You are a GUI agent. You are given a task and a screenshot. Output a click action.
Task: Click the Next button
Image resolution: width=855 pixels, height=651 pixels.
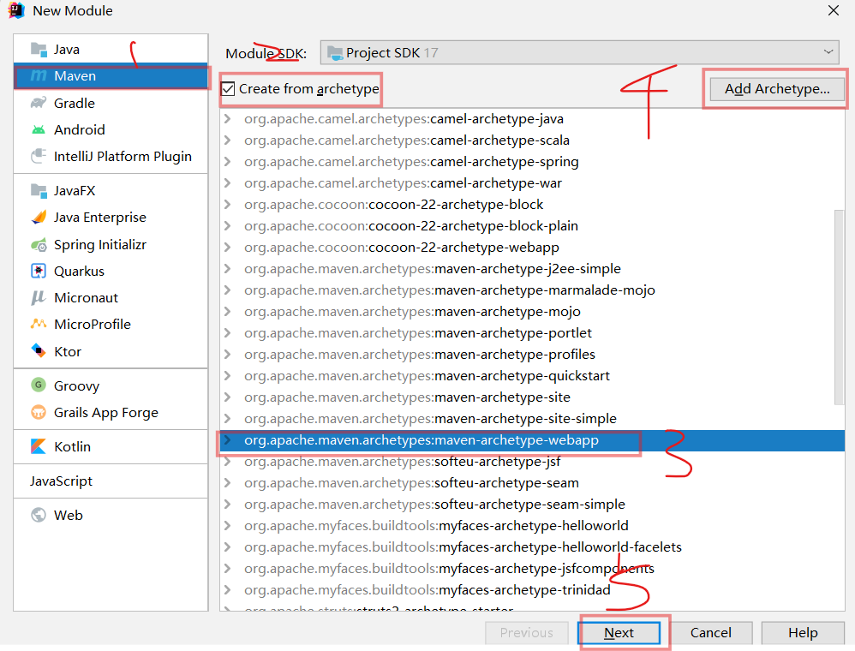point(619,632)
